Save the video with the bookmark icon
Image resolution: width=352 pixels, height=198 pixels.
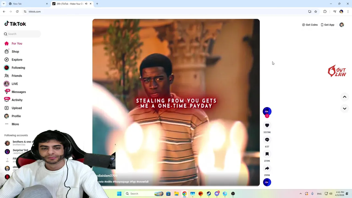(267, 154)
